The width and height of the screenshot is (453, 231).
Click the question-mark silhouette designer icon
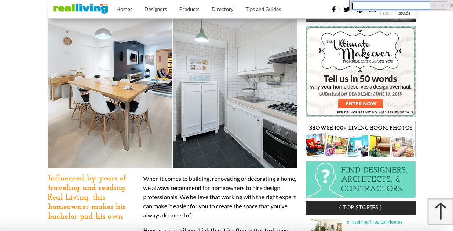click(325, 179)
